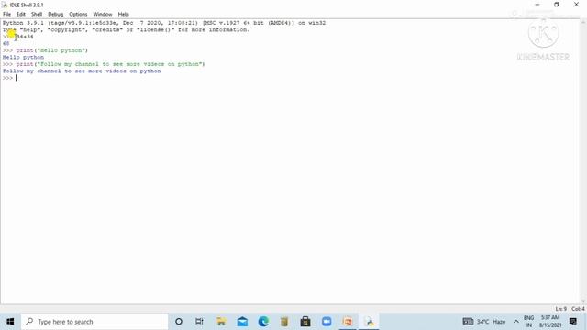Minimize the IDLE Shell window
Screen dimensions: 587x330
(537, 5)
